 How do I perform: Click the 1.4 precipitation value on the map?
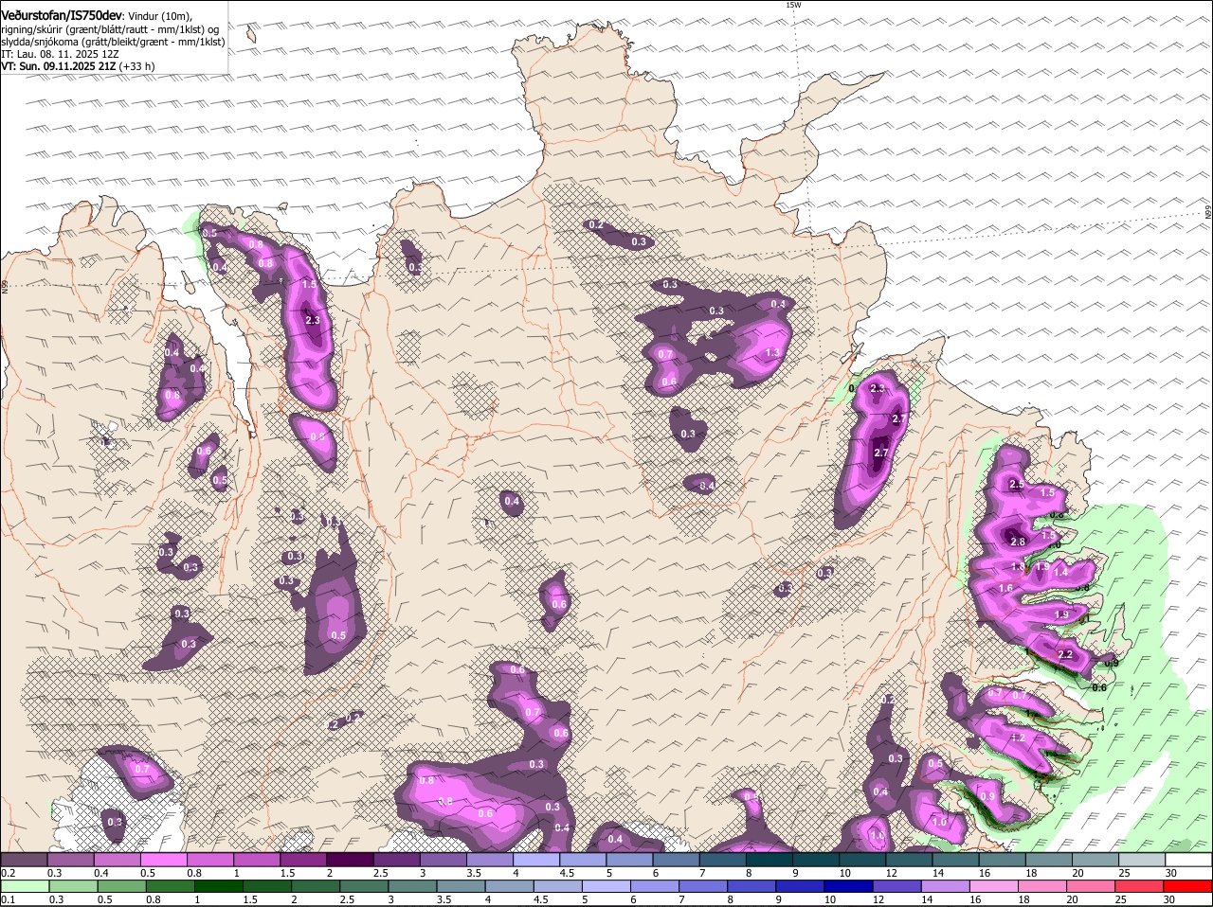click(1060, 572)
